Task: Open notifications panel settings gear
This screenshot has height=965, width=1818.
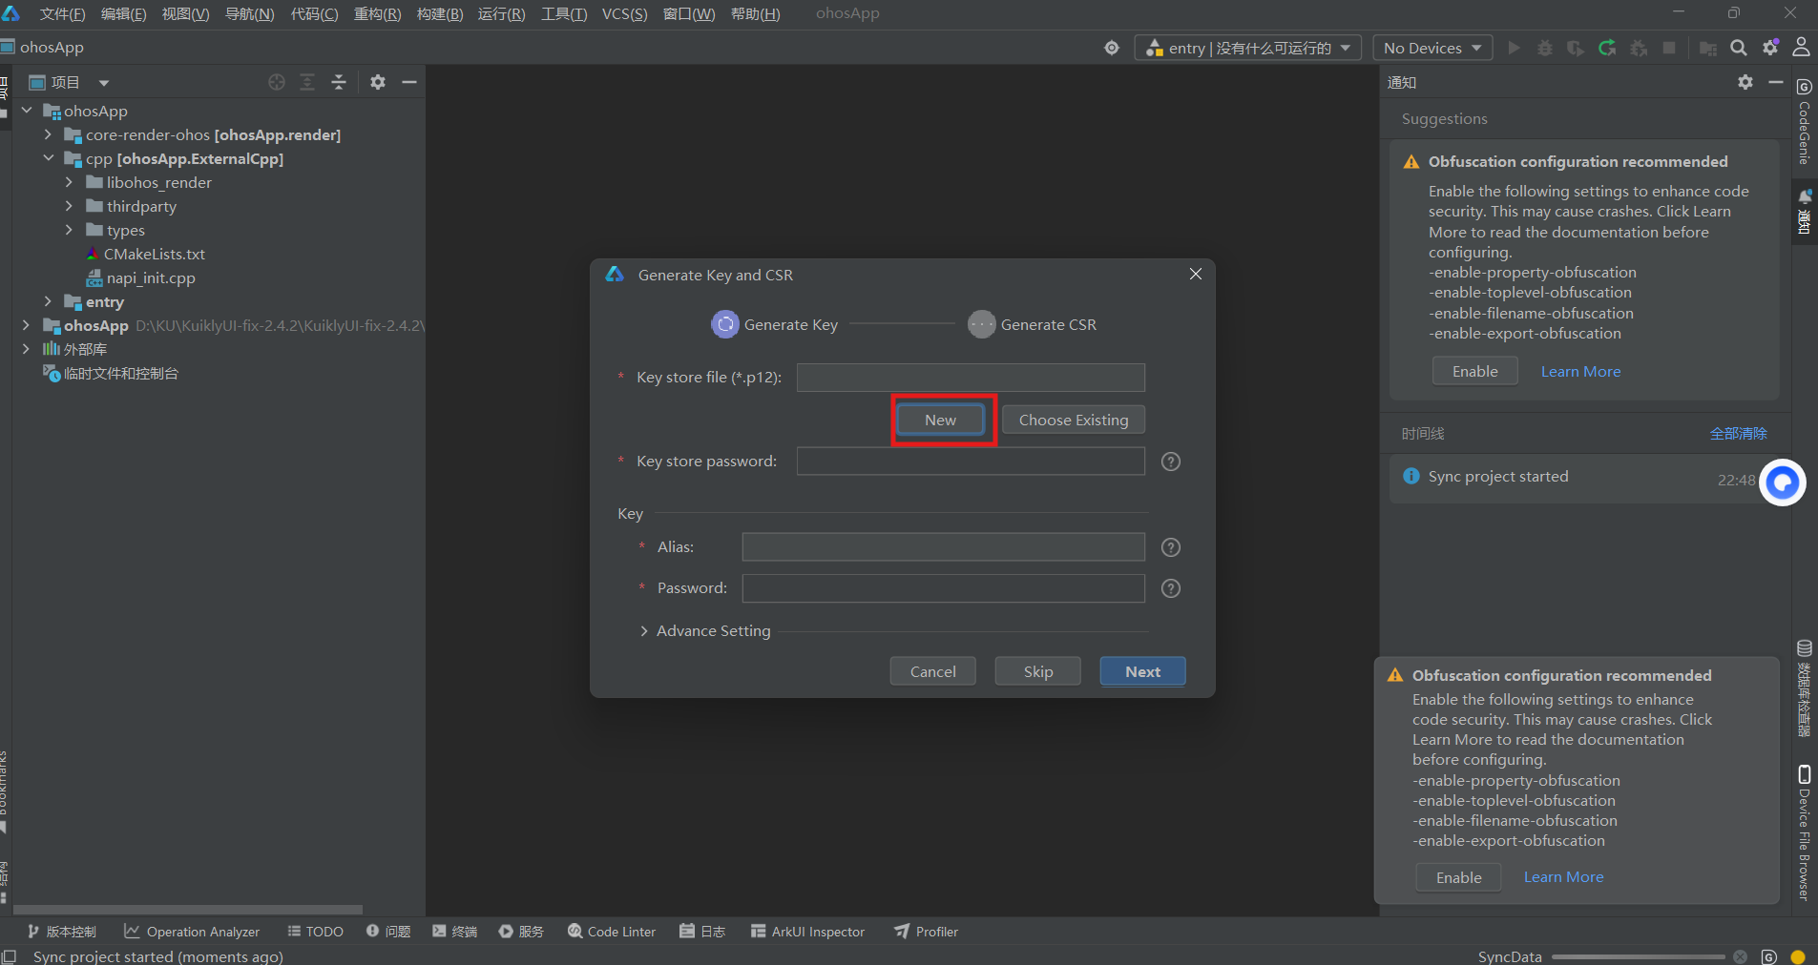Action: coord(1745,82)
